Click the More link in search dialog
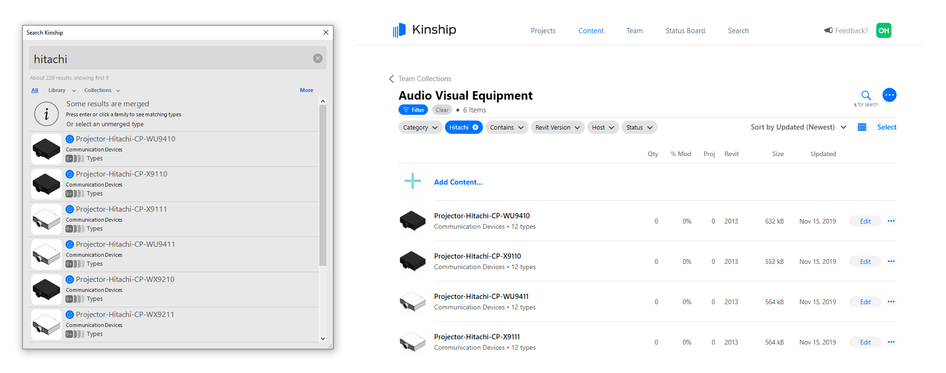Screen dimensions: 946x373 coord(306,90)
